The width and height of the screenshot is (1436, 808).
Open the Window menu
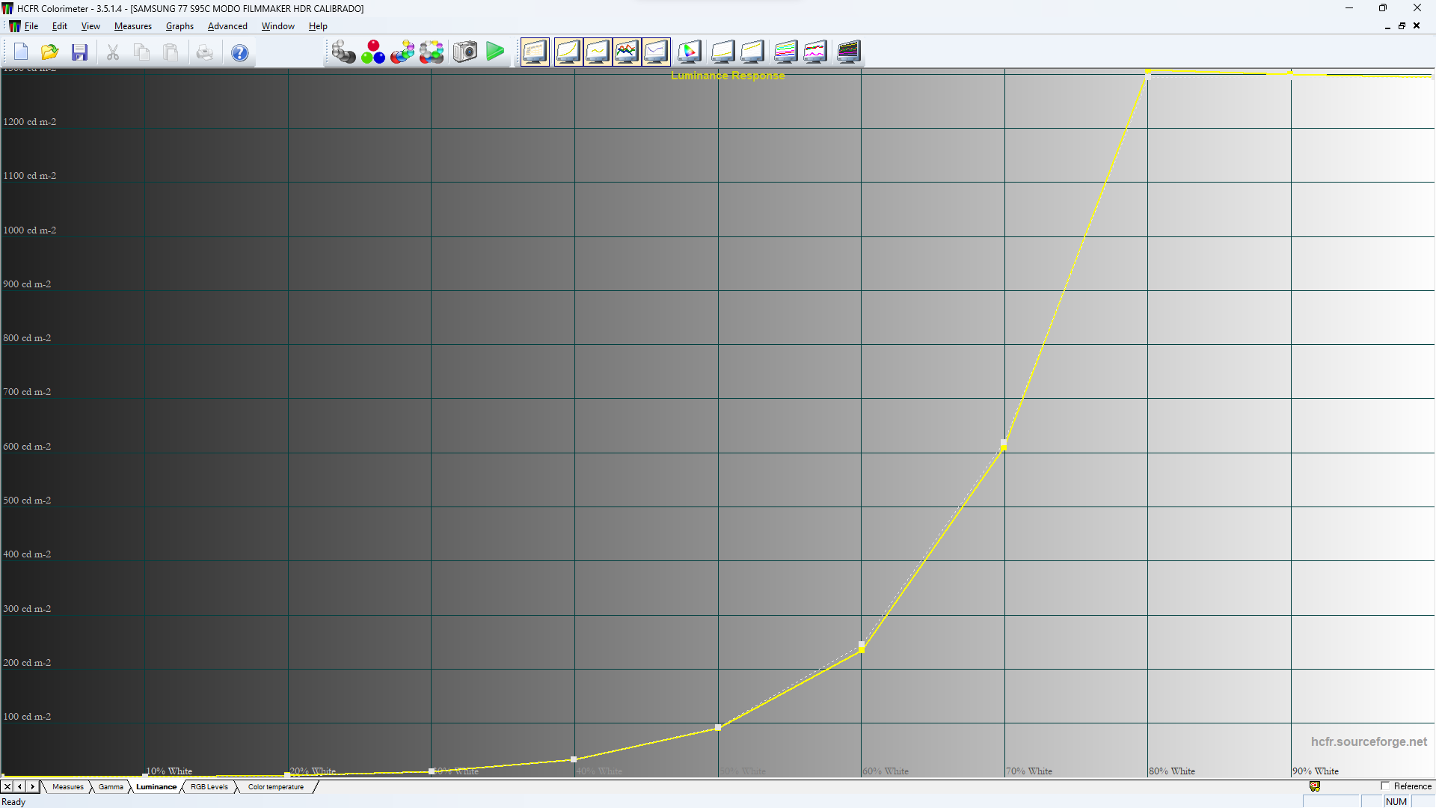coord(277,26)
